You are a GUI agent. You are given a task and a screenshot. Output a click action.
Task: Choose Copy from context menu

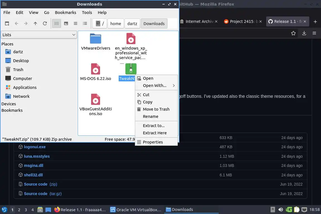(x=156, y=102)
